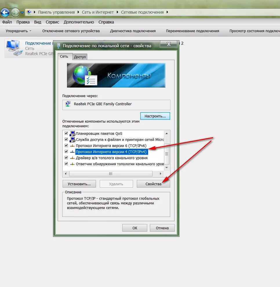Toggle the file and printer sharing service checkbox

(66, 139)
